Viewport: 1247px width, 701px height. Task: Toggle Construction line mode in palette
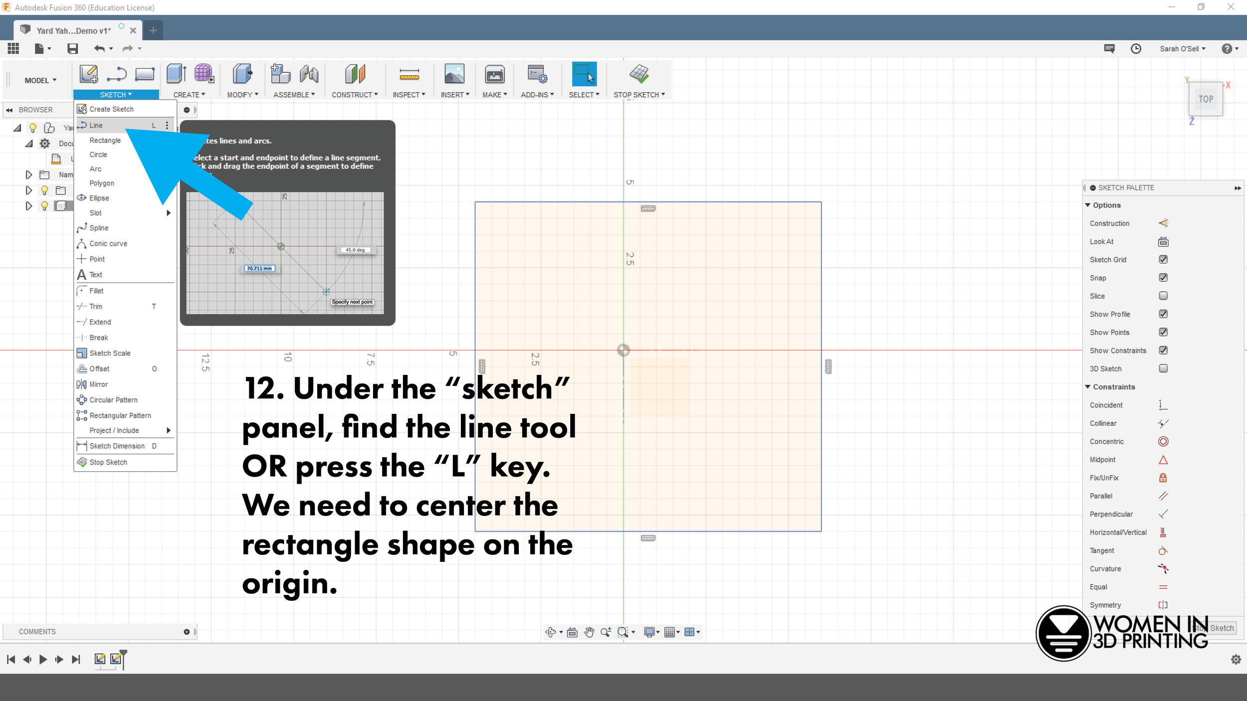[1163, 223]
